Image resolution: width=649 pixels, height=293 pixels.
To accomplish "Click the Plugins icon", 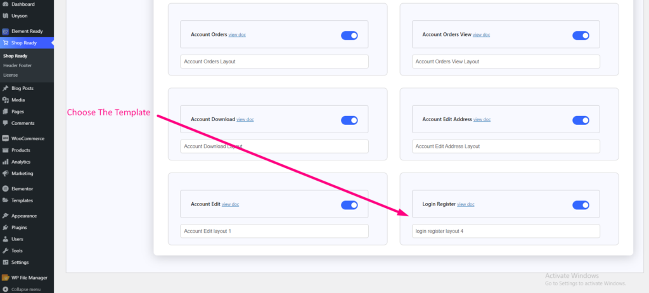I will 6,227.
